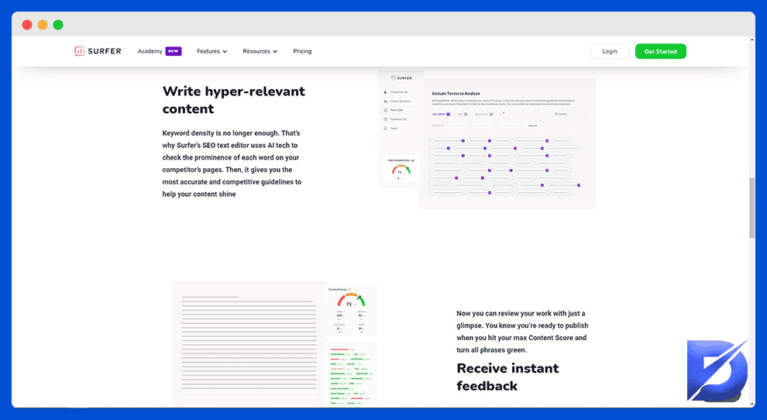Viewport: 767px width, 420px height.
Task: Click the Search field in the terms illustration
Action: tap(569, 114)
